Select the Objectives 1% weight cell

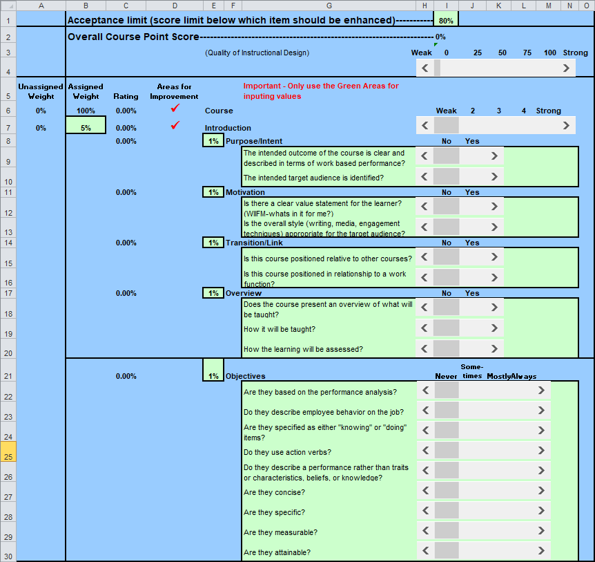(x=213, y=370)
